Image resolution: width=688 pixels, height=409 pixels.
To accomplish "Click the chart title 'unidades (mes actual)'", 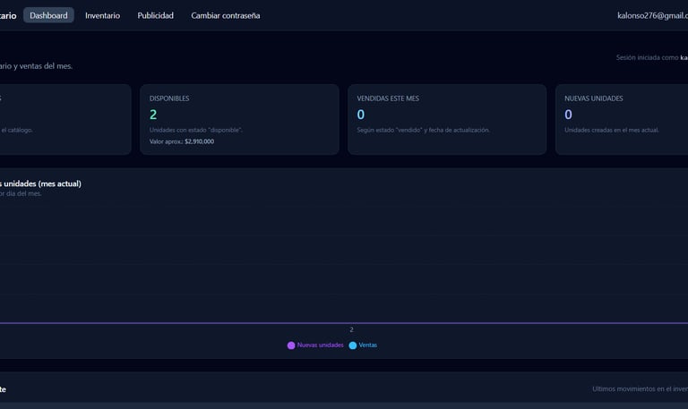I will pos(41,183).
